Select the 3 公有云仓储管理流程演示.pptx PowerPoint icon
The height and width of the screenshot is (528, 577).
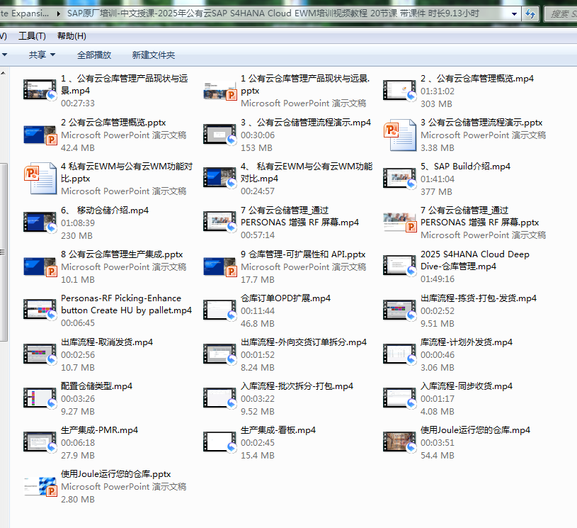[399, 135]
